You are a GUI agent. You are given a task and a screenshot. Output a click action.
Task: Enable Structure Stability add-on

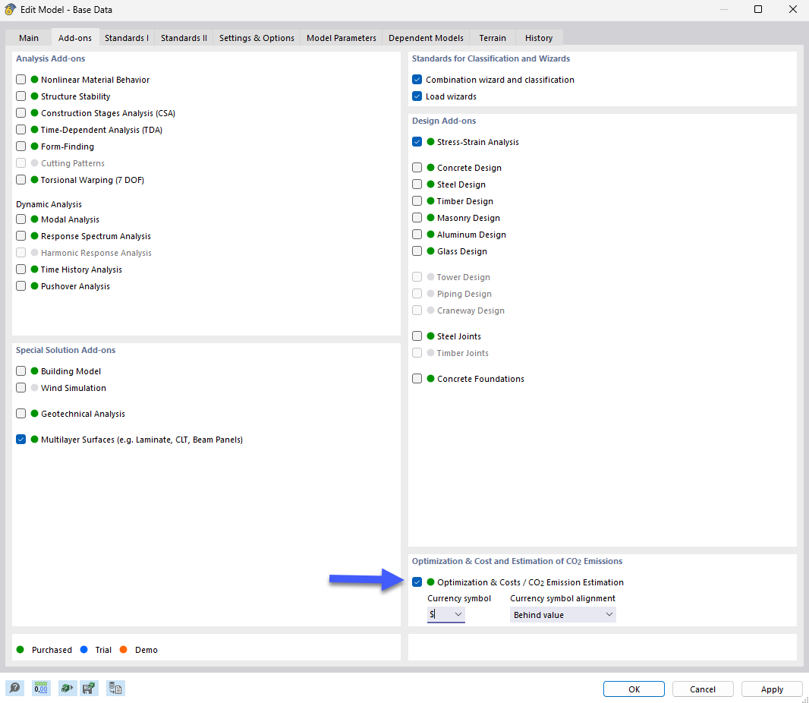pyautogui.click(x=20, y=96)
